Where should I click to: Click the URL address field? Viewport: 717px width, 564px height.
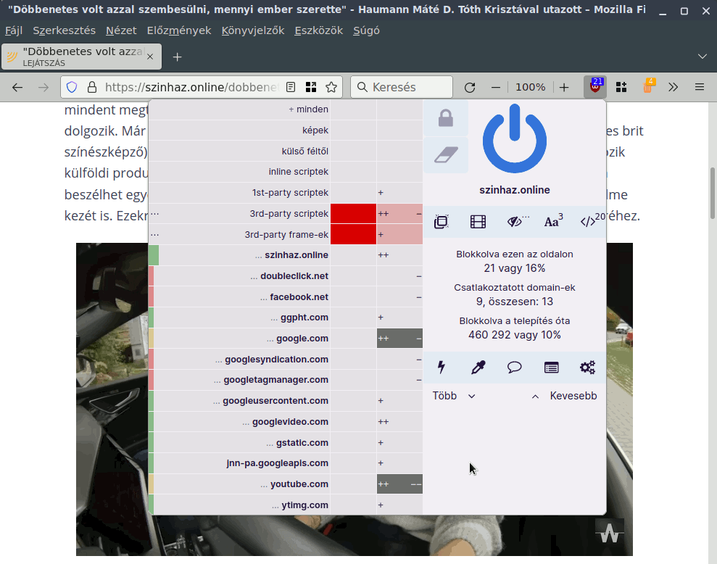[191, 87]
